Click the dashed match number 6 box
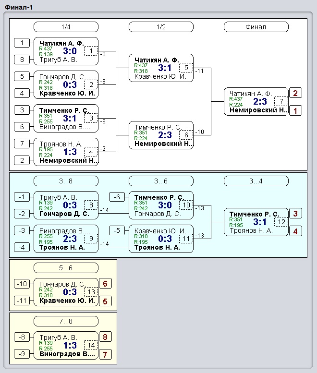Screen dimensions: 317x373 click(x=186, y=135)
